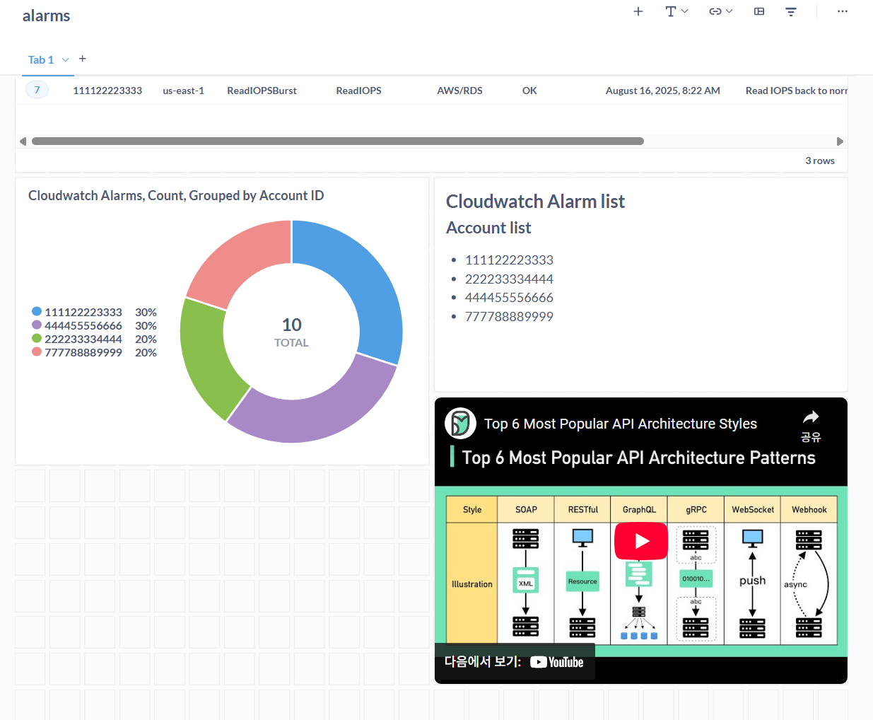Click the filter icon in the toolbar
This screenshot has height=720, width=873.
pyautogui.click(x=791, y=11)
